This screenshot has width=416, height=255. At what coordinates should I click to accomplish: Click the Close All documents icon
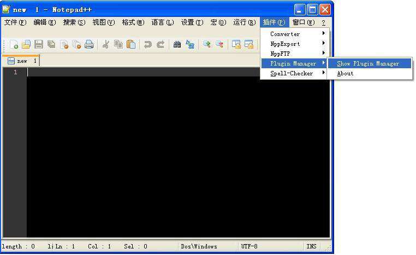(x=76, y=44)
